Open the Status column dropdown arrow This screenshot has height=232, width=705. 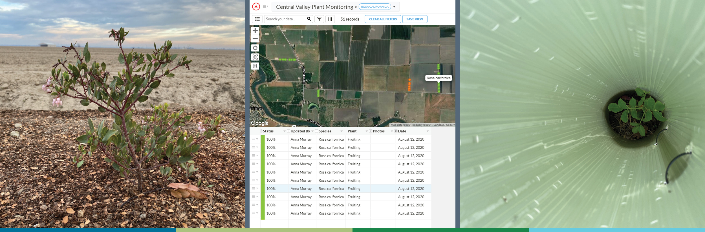click(284, 131)
